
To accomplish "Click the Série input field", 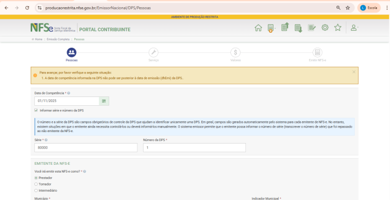I will [x=86, y=148].
